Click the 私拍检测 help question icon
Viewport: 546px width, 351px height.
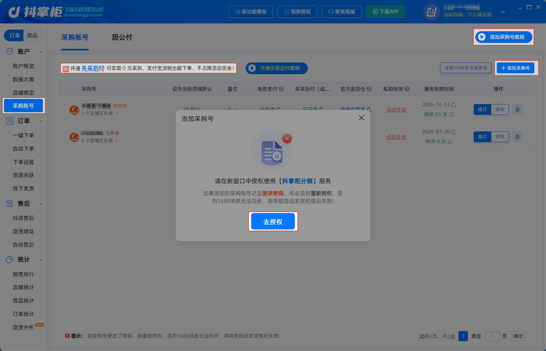click(x=407, y=89)
